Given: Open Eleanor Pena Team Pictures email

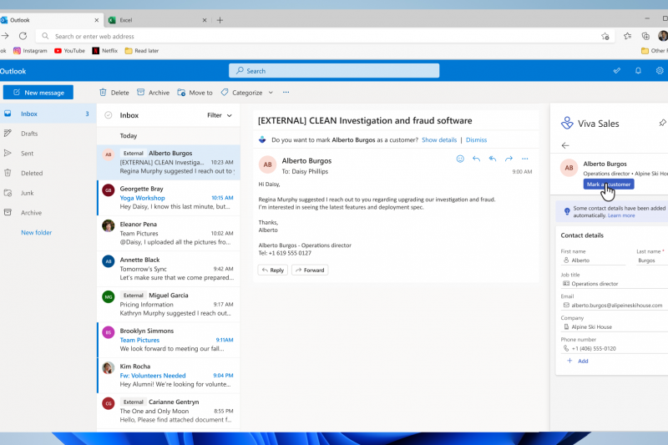Looking at the screenshot, I should [169, 233].
